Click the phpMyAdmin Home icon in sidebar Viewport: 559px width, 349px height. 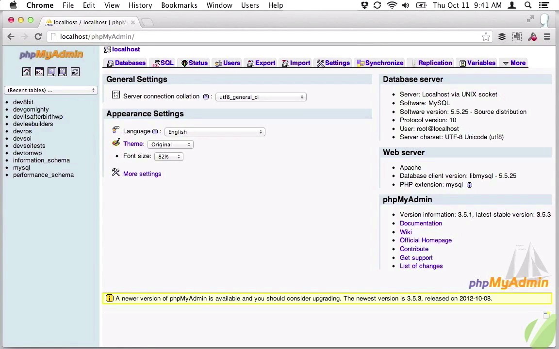coord(26,72)
